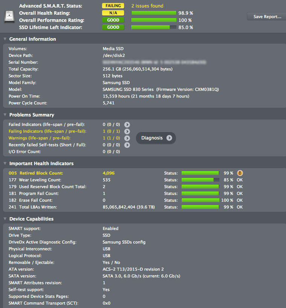286x308 pixels.
Task: Click the SSD Lifetime Left progress bar
Action: pos(154,27)
